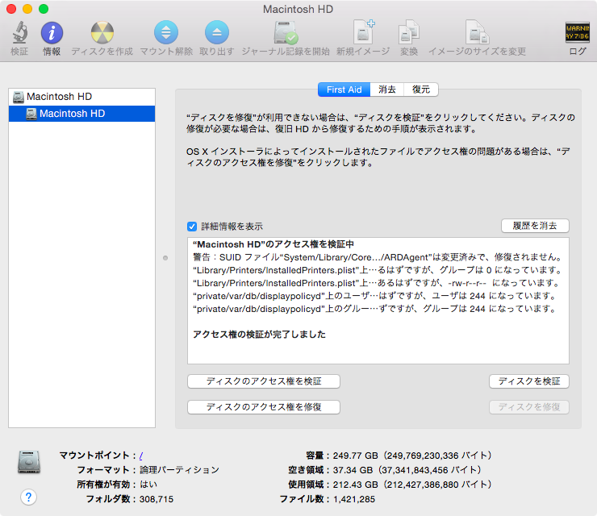Click the 空き領域 37.34 GB value
The width and height of the screenshot is (597, 516).
point(407,470)
